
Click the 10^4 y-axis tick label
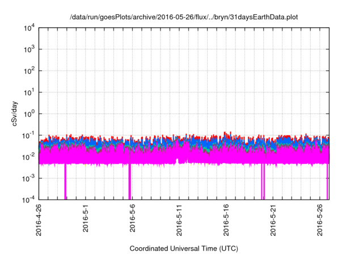[29, 28]
